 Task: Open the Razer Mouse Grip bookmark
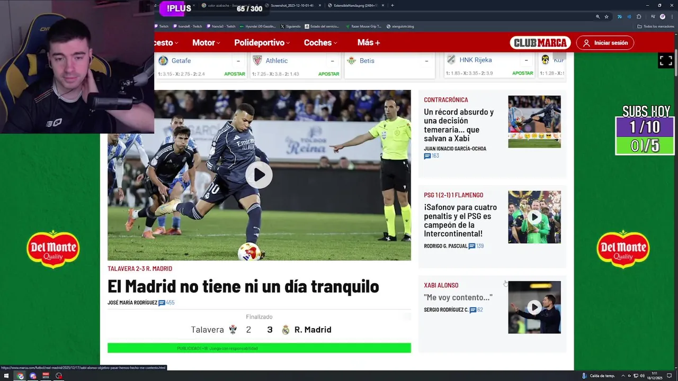pyautogui.click(x=363, y=26)
